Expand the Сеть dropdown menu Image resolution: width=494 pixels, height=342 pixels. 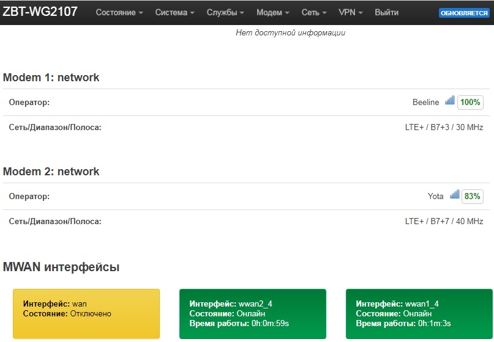(x=314, y=13)
